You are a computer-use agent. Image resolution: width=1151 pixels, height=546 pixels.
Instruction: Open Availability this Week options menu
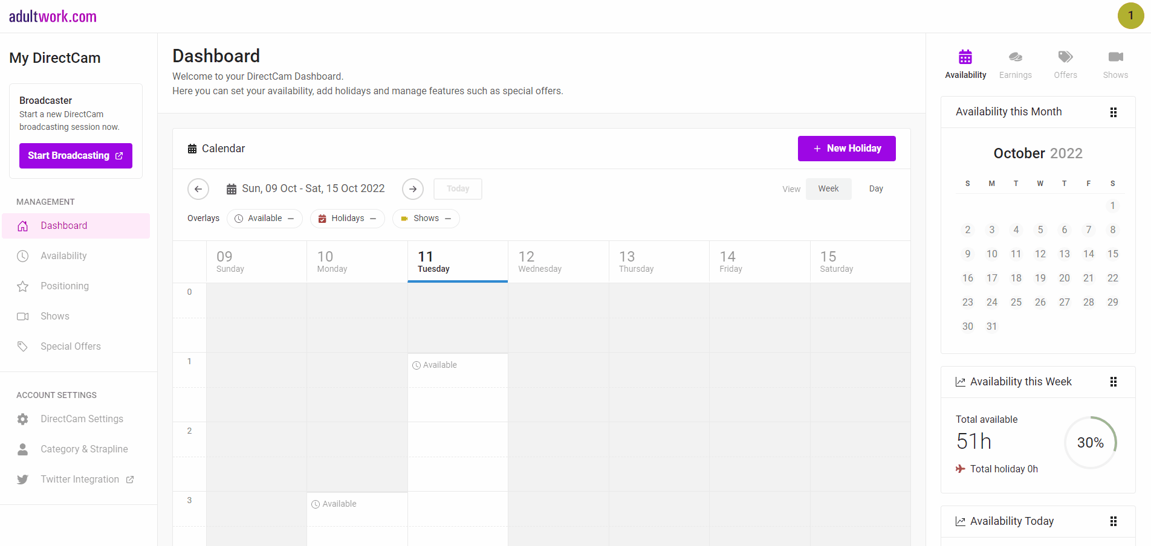point(1114,382)
